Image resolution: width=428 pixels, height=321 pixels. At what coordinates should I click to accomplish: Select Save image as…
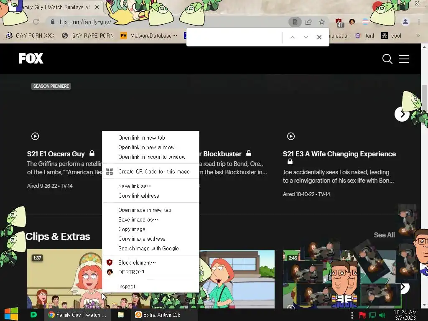pos(150,219)
